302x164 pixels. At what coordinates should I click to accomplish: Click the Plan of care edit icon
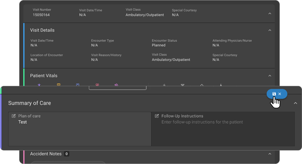click(x=14, y=116)
